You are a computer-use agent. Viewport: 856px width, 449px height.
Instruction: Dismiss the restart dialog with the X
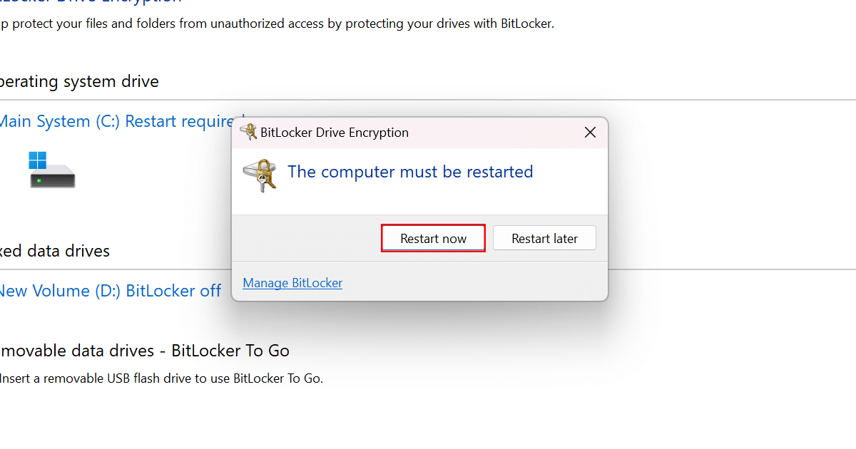click(x=590, y=132)
